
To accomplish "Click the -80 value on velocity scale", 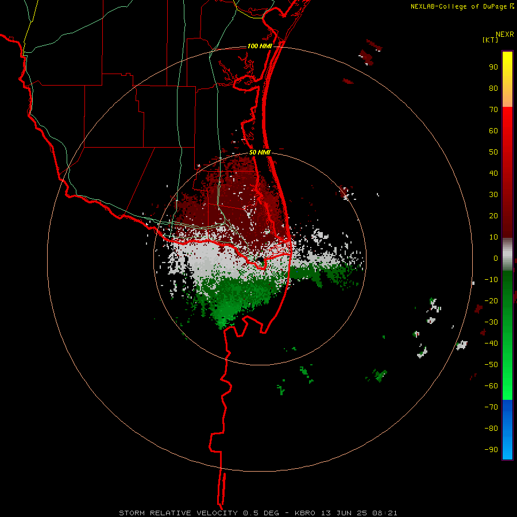I will pos(491,429).
